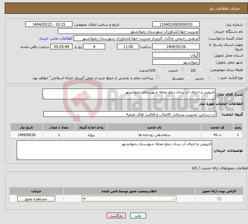Click the استان محل تحویل field

176,55
